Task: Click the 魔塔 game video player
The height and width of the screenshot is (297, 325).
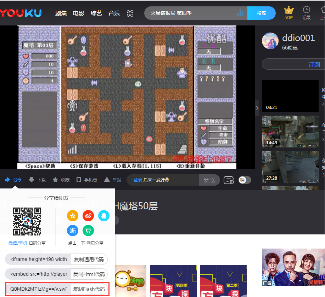Action: [127, 97]
